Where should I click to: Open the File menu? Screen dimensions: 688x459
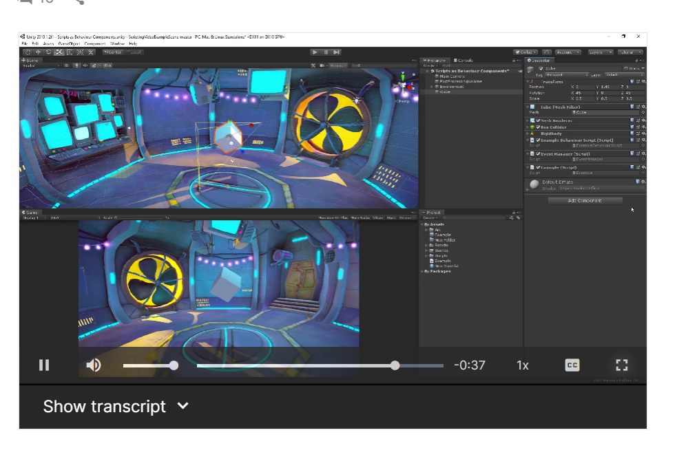click(x=25, y=44)
